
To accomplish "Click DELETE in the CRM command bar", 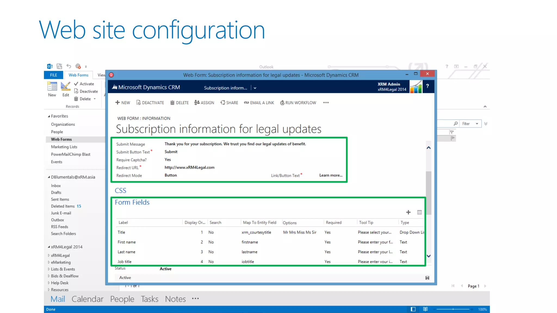I will pos(180,103).
